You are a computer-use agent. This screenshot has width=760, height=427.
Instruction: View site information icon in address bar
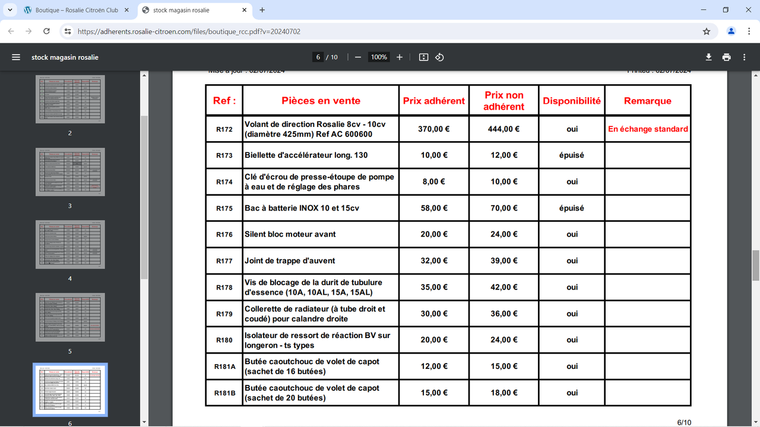(x=67, y=31)
